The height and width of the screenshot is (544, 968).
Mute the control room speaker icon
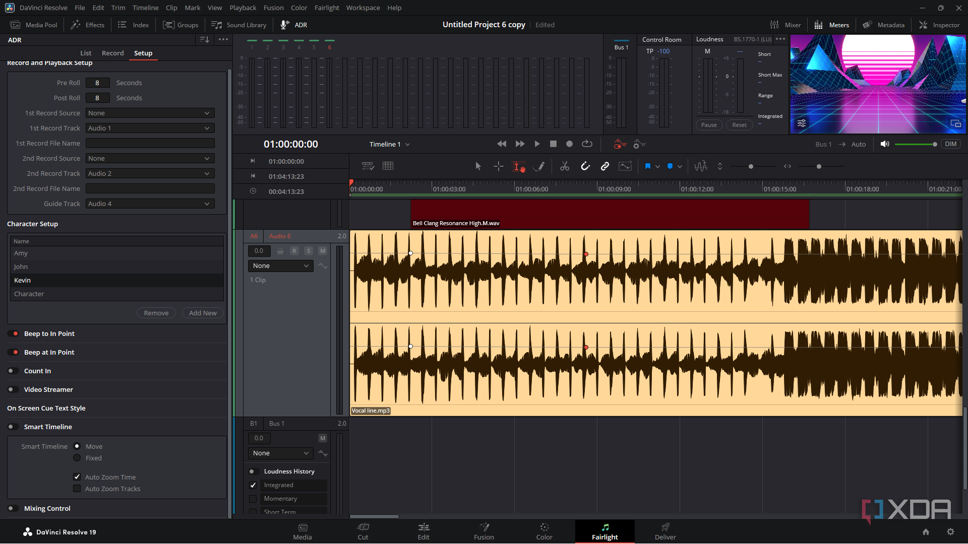884,144
